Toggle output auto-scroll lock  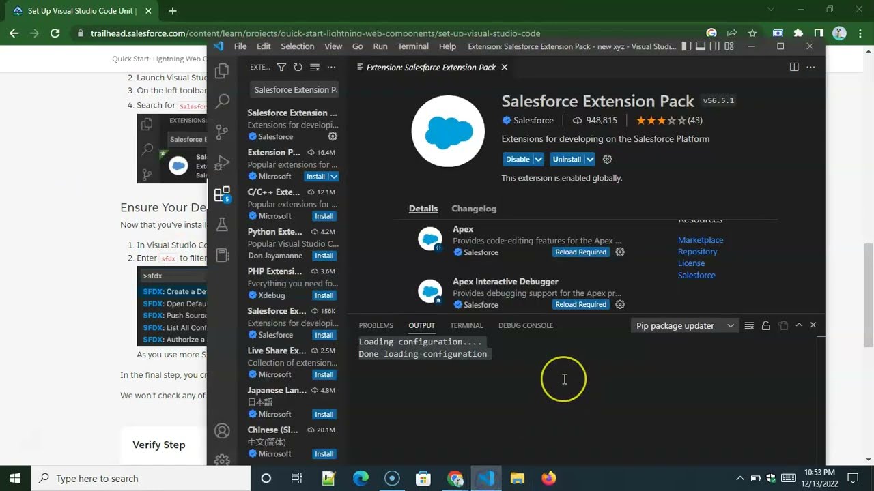pyautogui.click(x=765, y=325)
